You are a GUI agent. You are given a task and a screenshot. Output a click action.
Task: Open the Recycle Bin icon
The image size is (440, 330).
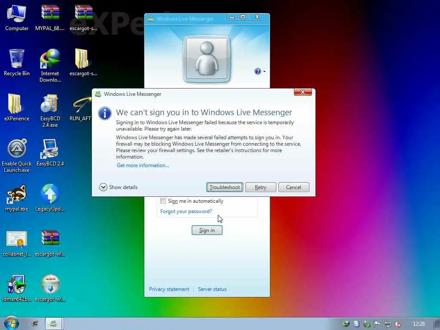[x=17, y=63]
